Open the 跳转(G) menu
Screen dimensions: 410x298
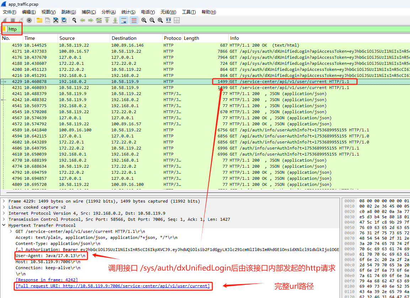coord(69,12)
